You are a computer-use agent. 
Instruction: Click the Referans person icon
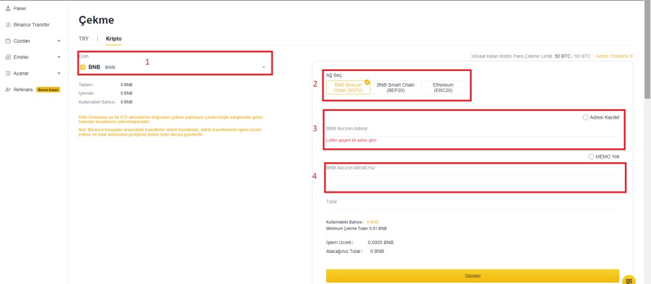8,89
